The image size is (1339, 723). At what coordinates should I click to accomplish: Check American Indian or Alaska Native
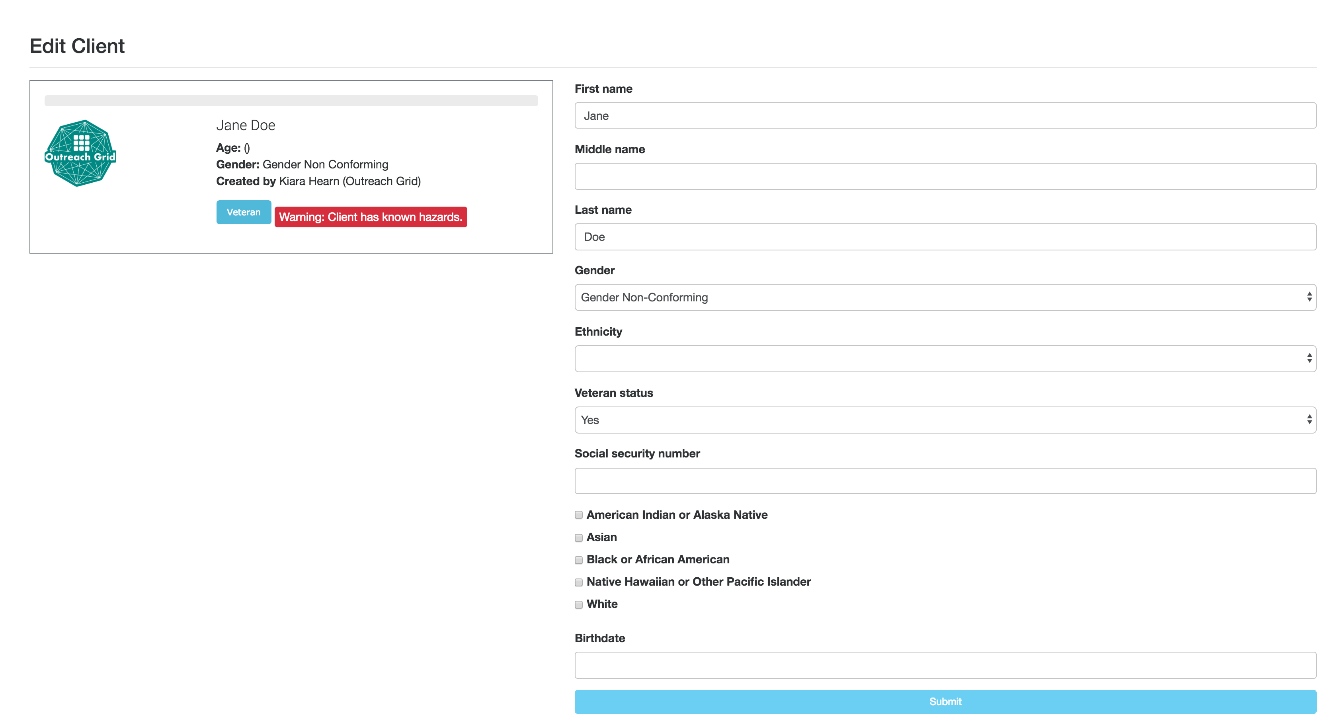tap(578, 514)
